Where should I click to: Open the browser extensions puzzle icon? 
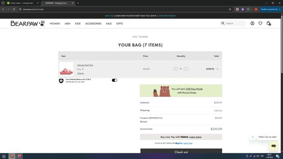(x=248, y=9)
